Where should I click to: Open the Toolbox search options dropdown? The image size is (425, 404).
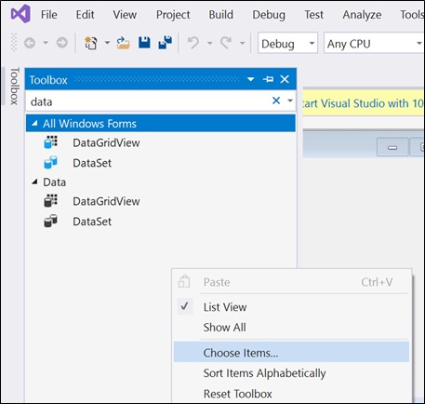290,101
